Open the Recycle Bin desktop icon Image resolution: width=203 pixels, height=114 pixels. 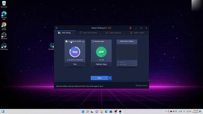[4, 4]
